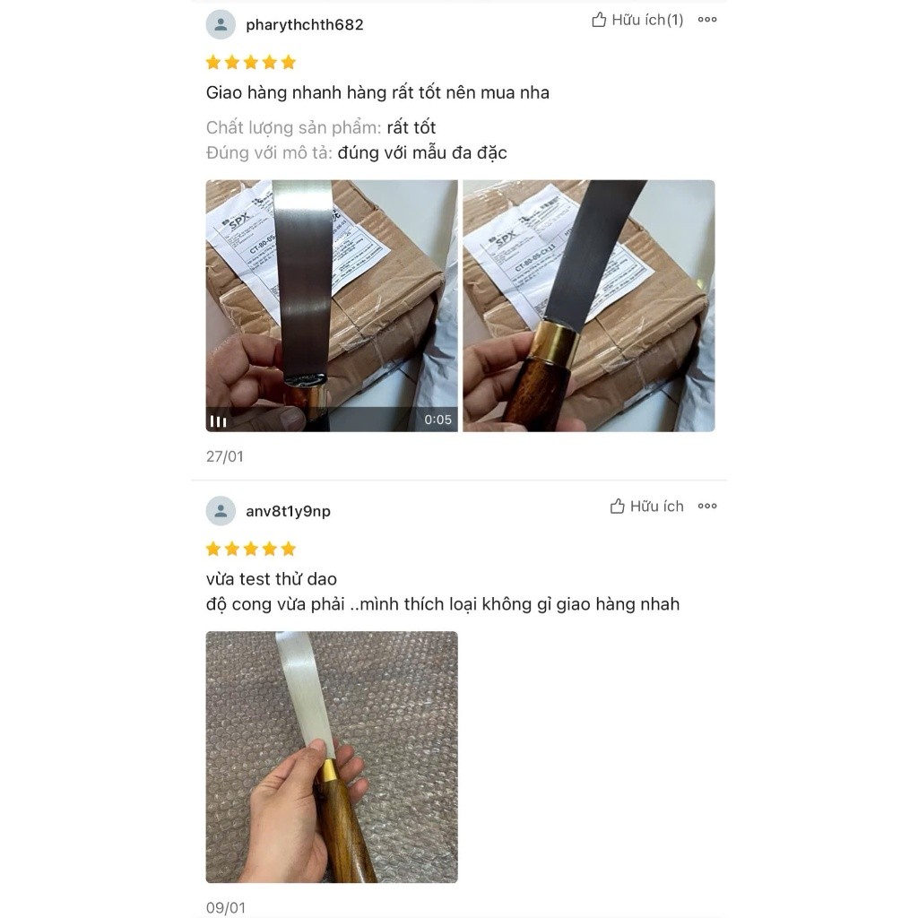
Task: Click the review text 'vừa test thử dao'
Action: pyautogui.click(x=272, y=579)
